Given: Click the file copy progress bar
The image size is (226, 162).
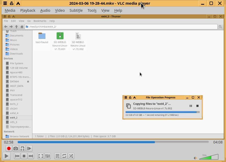Looking at the screenshot, I should point(163,112).
